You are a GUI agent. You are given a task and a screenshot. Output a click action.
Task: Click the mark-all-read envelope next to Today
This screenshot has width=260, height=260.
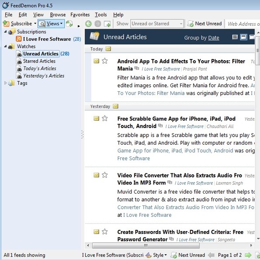(x=108, y=49)
